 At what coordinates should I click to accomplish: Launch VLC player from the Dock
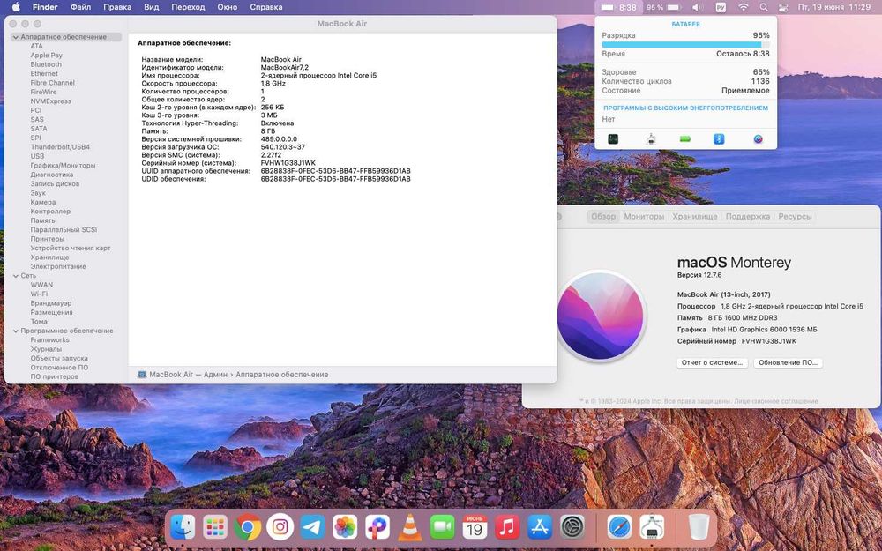(410, 527)
